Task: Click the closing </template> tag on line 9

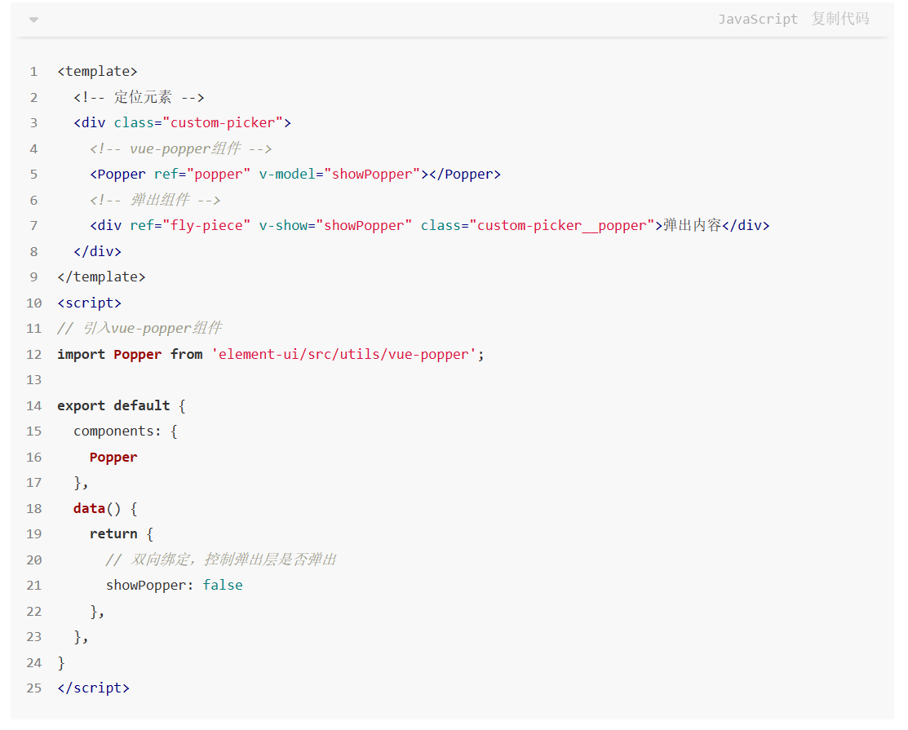Action: (x=101, y=277)
